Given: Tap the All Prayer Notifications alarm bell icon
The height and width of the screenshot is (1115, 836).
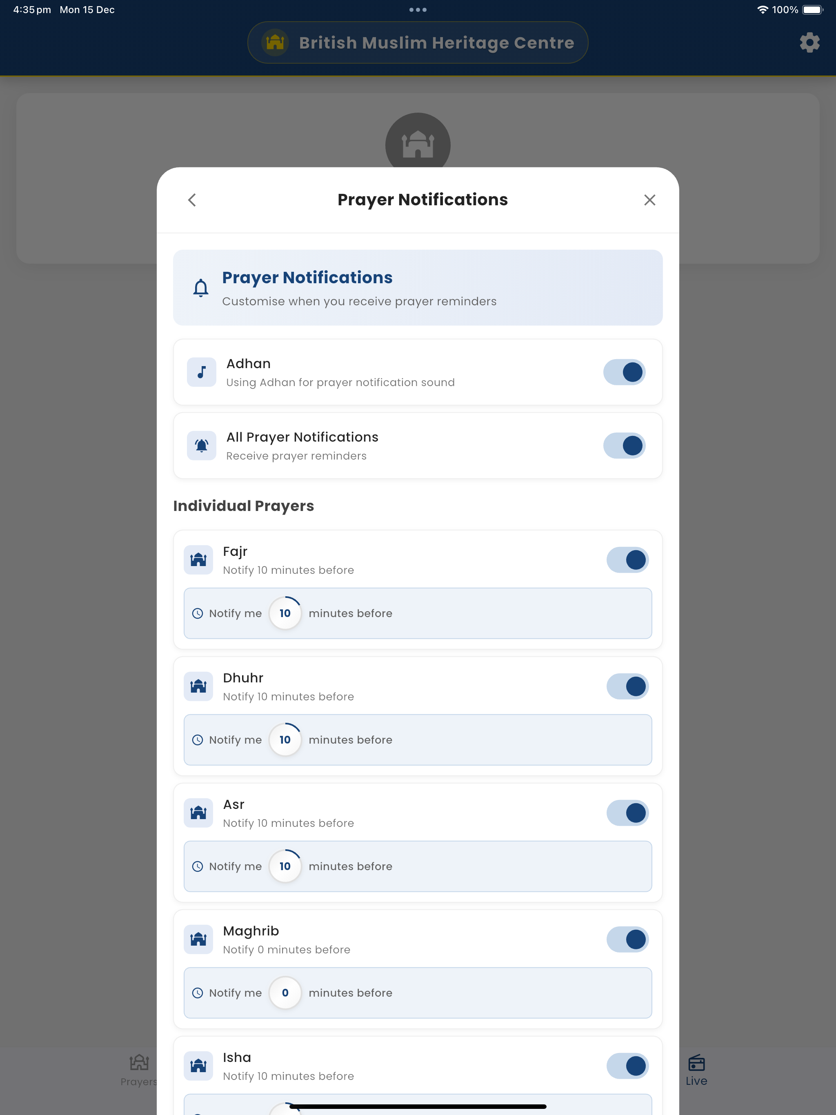Looking at the screenshot, I should (202, 446).
